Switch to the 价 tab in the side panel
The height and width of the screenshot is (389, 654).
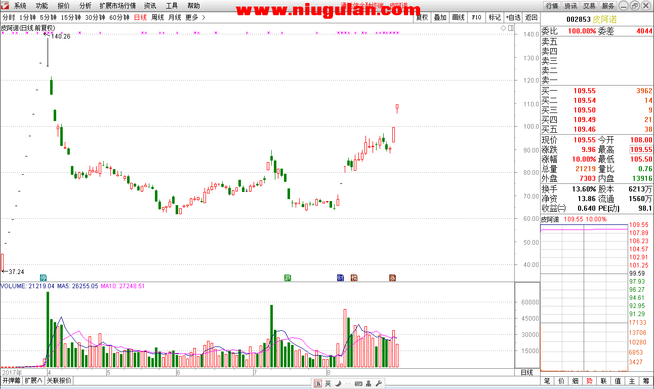coord(561,381)
